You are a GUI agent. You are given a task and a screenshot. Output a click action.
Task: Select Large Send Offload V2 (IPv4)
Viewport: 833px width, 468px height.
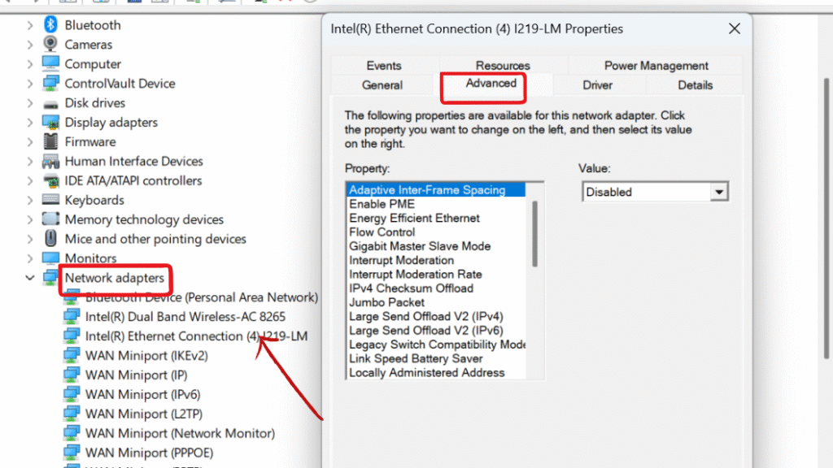click(x=436, y=317)
